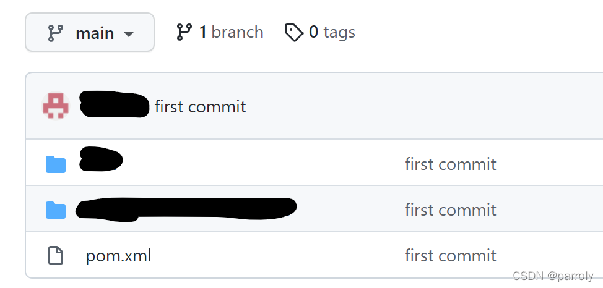Click the file icon beside pom.xml
The width and height of the screenshot is (603, 288).
point(56,256)
